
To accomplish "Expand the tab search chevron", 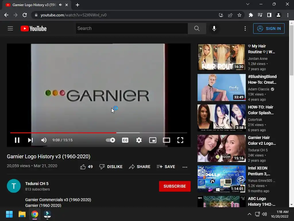I will point(248,4).
